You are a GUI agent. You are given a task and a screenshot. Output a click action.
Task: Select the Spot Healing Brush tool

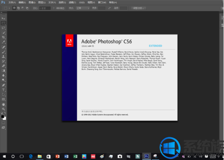coord(3,47)
